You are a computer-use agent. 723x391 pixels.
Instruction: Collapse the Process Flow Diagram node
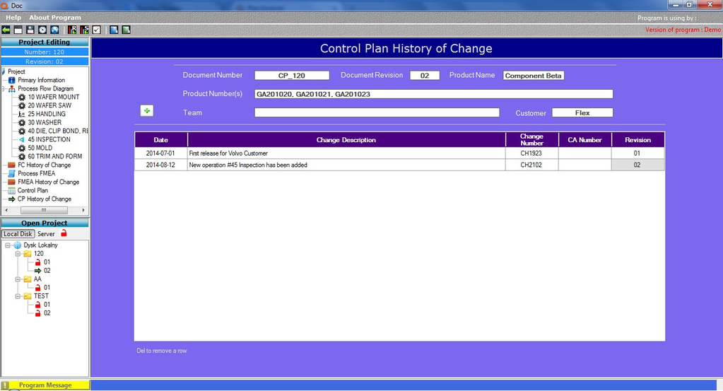click(4, 88)
